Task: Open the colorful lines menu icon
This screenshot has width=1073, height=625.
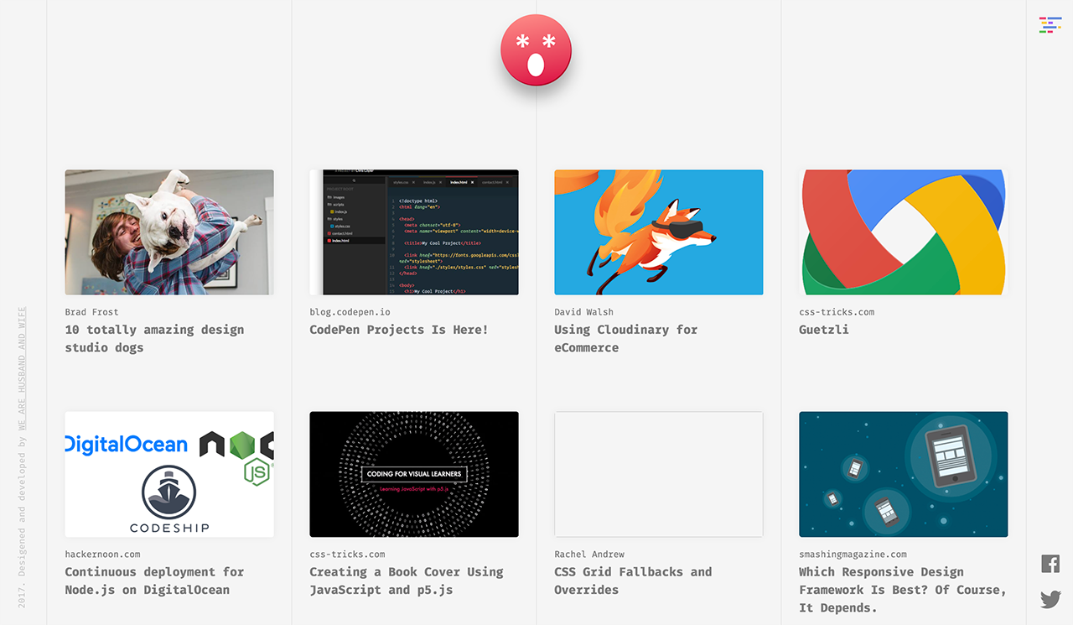Action: 1050,24
